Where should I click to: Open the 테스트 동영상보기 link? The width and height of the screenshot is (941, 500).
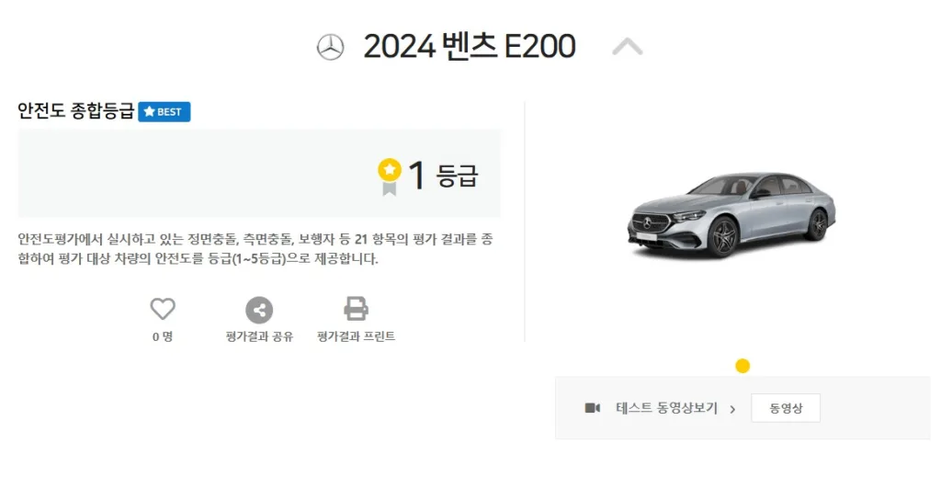[666, 408]
